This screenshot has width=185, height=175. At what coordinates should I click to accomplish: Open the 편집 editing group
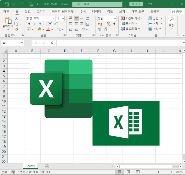point(172,23)
